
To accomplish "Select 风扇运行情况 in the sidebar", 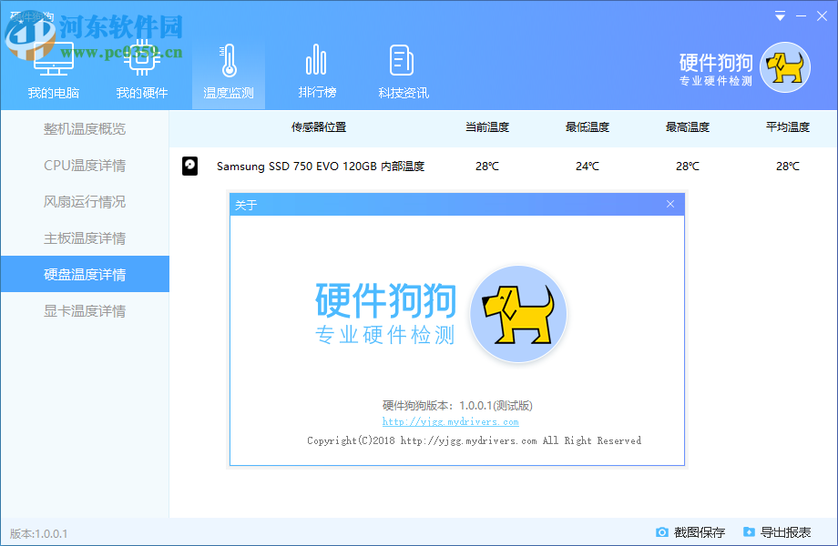I will 84,201.
